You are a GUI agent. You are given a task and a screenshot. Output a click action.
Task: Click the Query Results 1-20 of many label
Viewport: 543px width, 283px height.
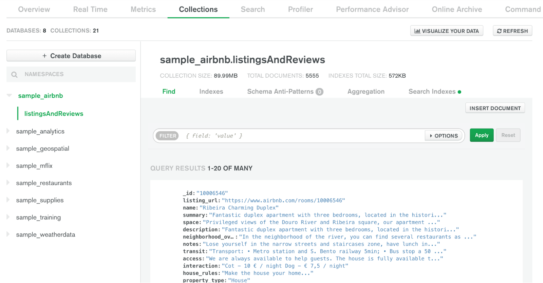tap(201, 168)
